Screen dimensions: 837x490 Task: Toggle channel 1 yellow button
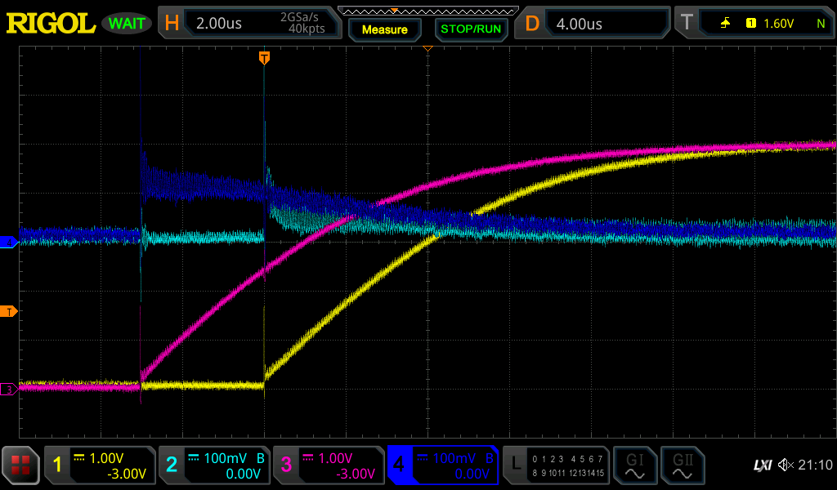pos(100,465)
